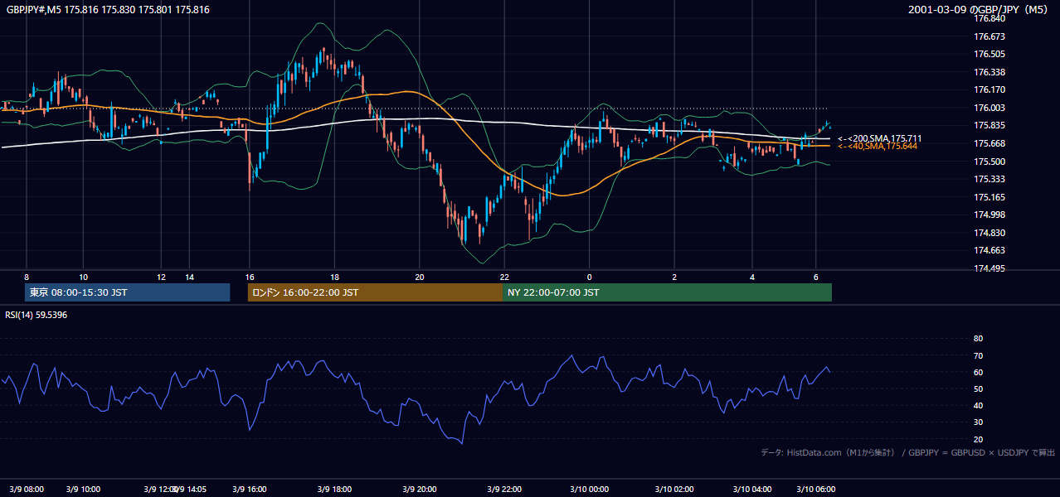Click bottom date label 3/10 02:00

tap(674, 490)
